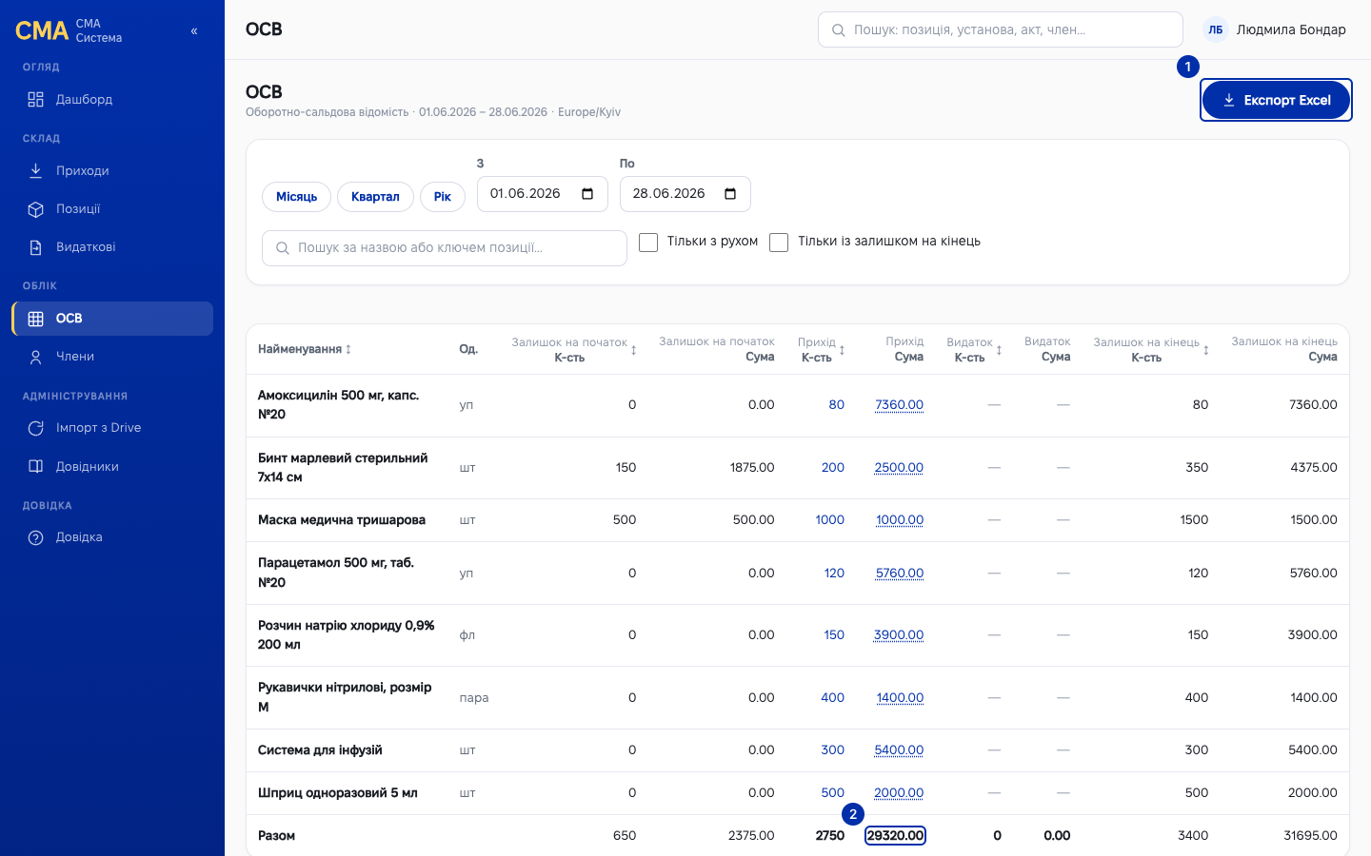Click the Члени person icon
Viewport: 1371px width, 856px height.
pyautogui.click(x=36, y=357)
